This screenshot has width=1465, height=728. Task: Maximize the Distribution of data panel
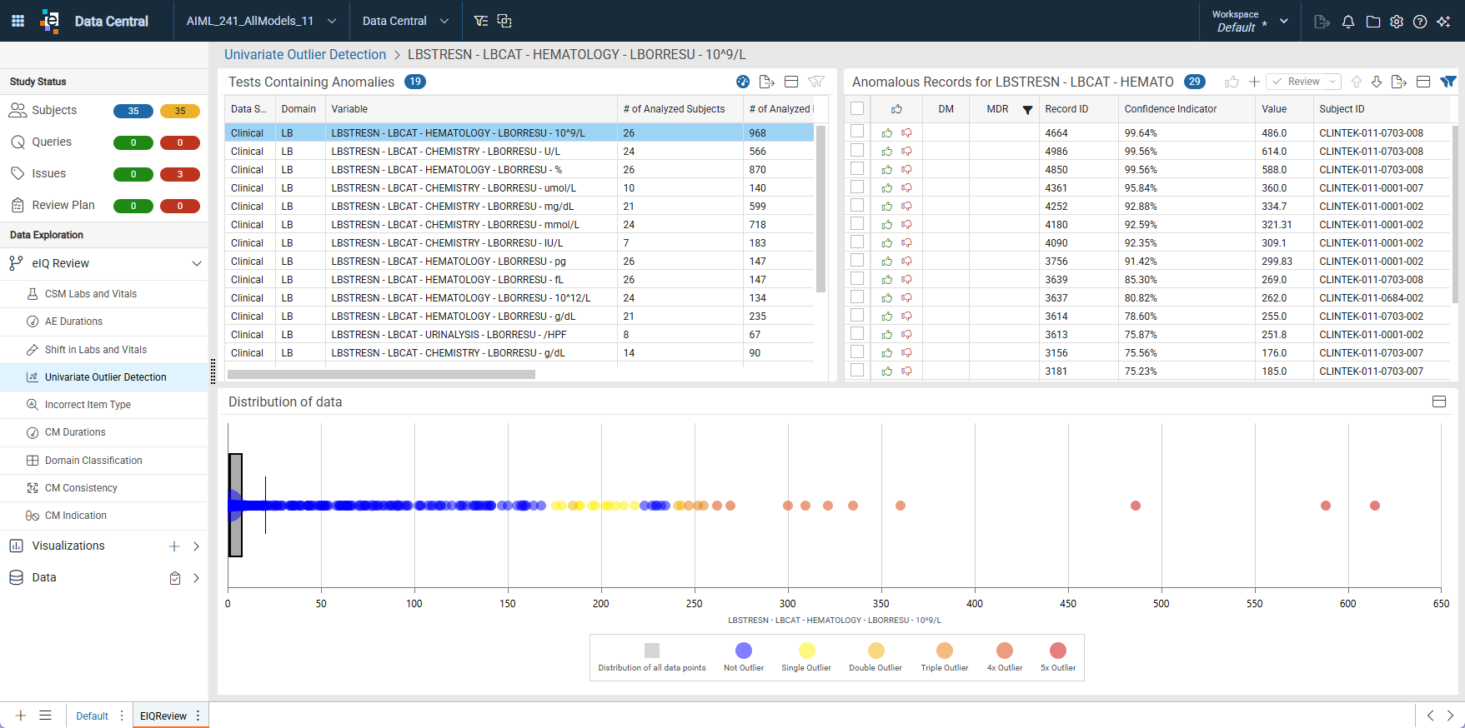pos(1439,401)
